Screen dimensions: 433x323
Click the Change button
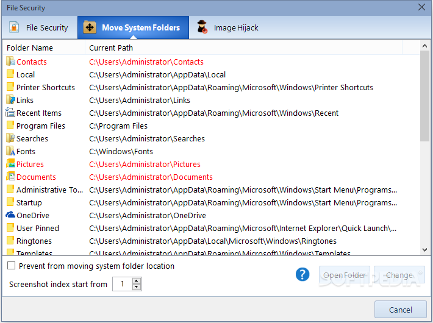[399, 275]
